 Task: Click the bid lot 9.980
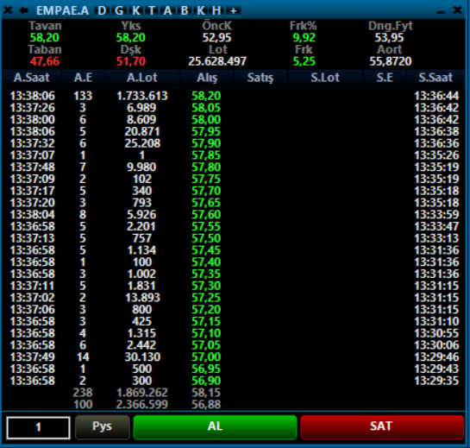pyautogui.click(x=141, y=167)
